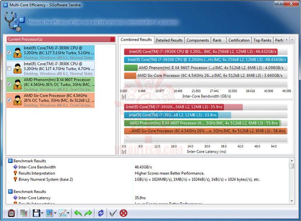The image size is (301, 221).
Task: Open the Certification tab
Action: (x=239, y=40)
